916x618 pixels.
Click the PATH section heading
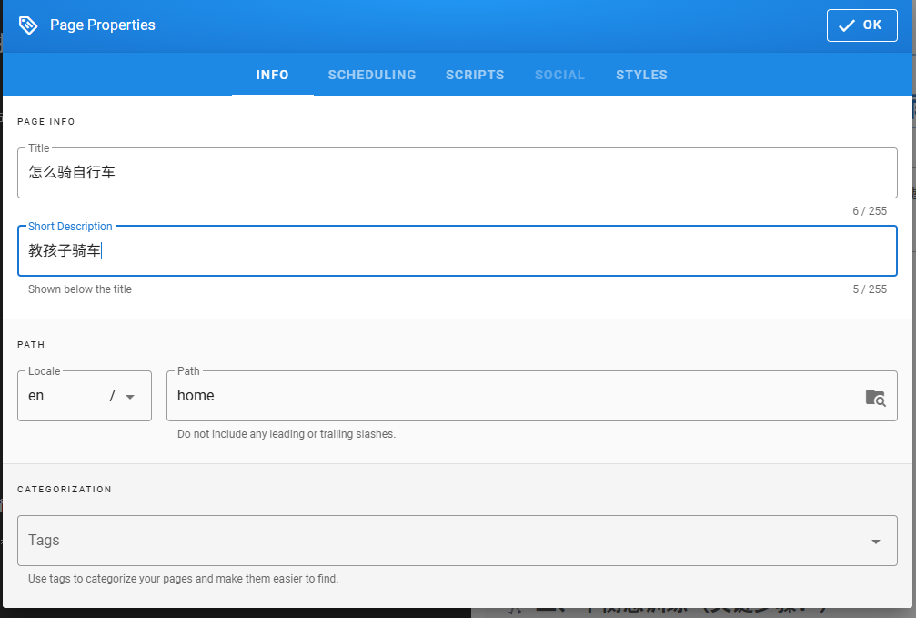[31, 344]
